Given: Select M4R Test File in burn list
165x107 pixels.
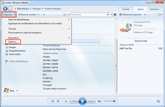Looking at the screenshot, I should pyautogui.click(x=126, y=49).
